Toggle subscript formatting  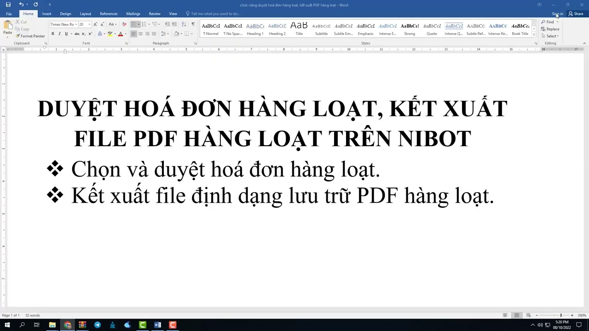pyautogui.click(x=83, y=34)
